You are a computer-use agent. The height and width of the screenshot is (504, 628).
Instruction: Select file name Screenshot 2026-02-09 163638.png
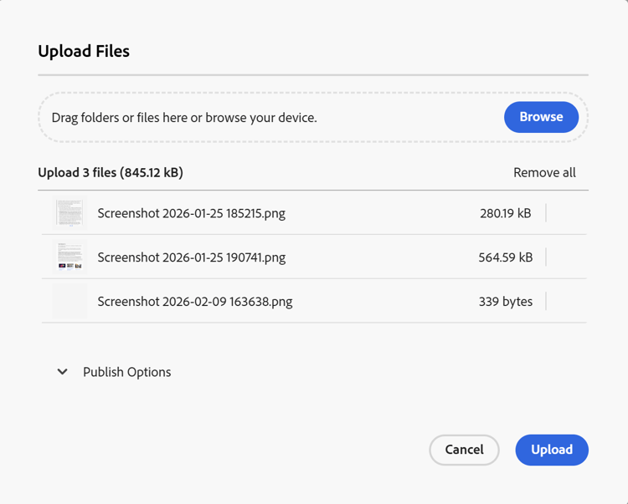194,302
